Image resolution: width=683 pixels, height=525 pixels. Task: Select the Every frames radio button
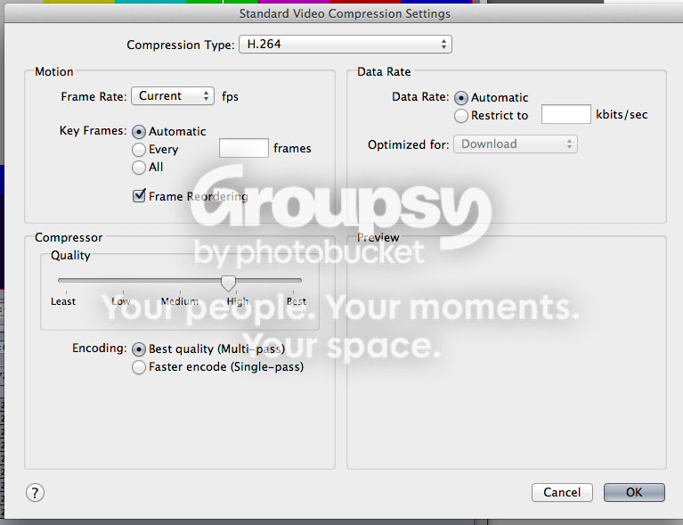click(x=139, y=150)
